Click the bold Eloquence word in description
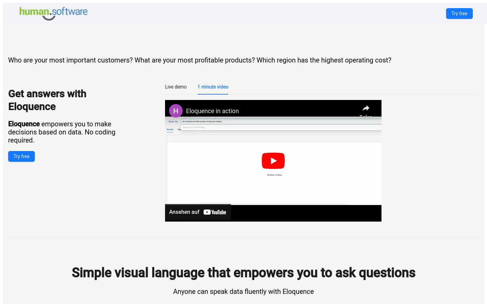This screenshot has width=487, height=304. tap(24, 124)
